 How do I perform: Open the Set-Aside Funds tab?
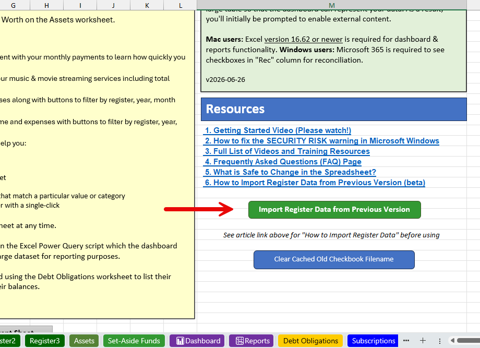pos(134,341)
